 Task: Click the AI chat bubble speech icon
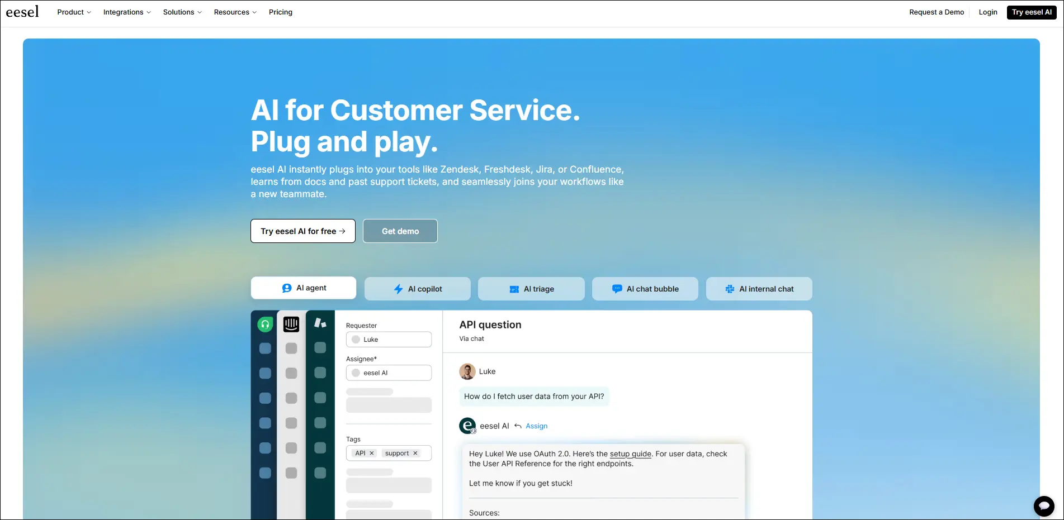pos(616,289)
